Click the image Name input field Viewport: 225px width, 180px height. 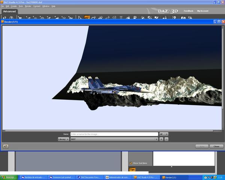[114, 134]
